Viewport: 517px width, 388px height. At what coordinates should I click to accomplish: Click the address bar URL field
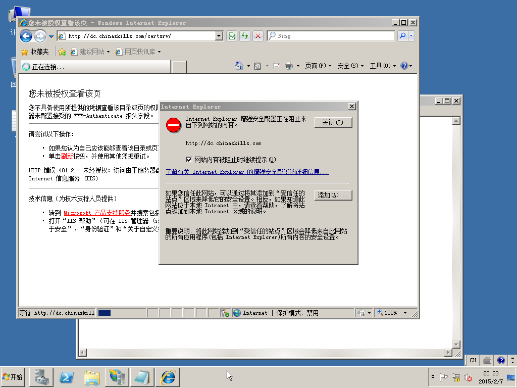(136, 36)
